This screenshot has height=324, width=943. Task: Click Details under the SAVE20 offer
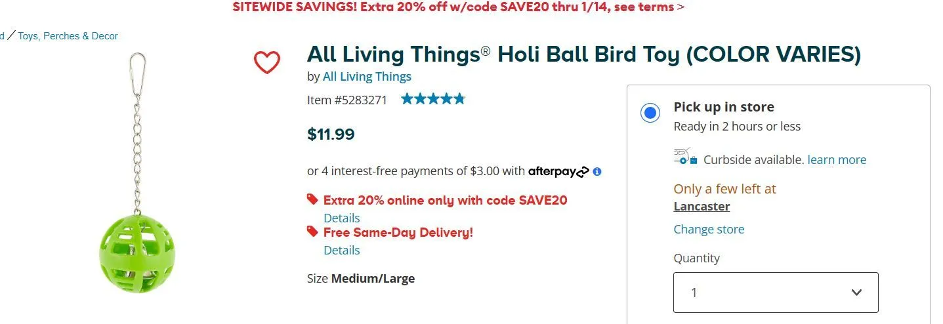[341, 218]
